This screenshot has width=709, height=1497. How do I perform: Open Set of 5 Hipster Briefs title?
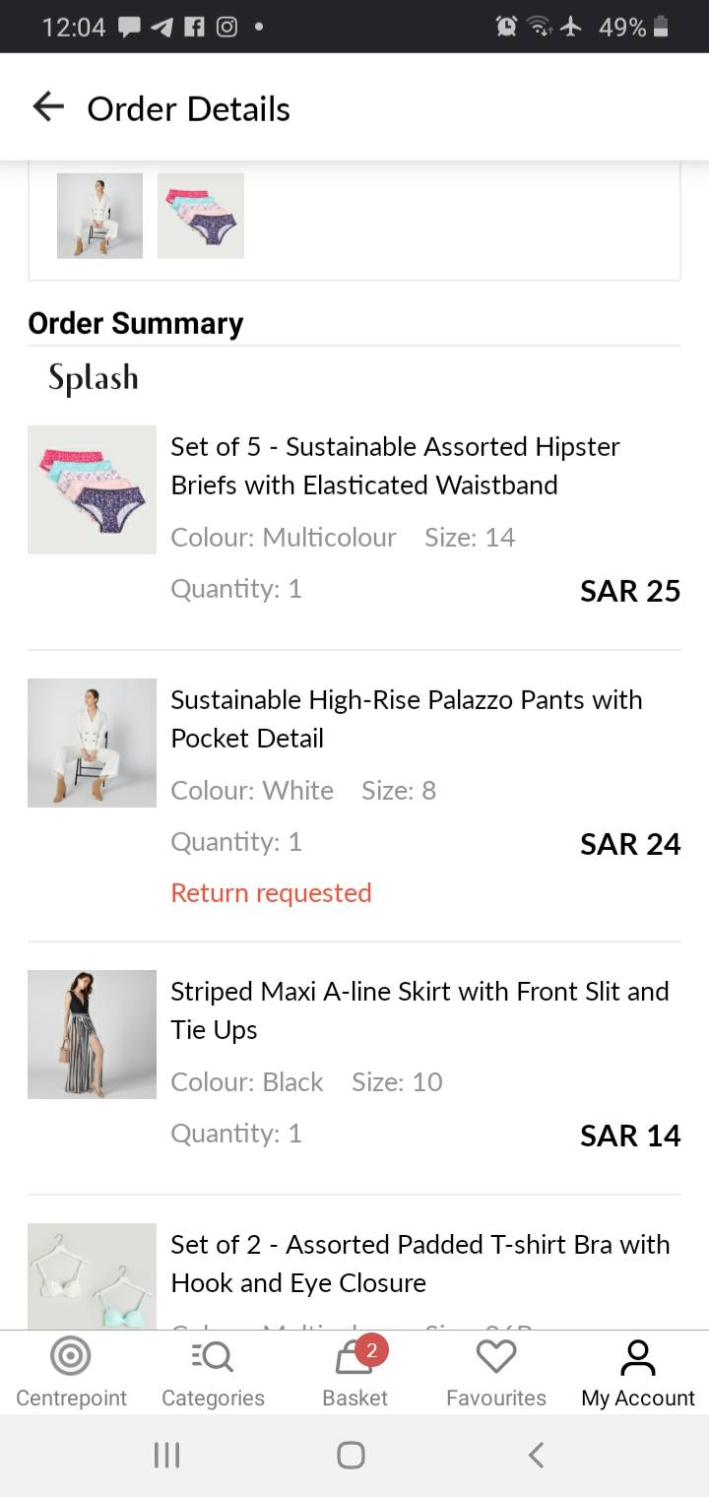point(394,465)
